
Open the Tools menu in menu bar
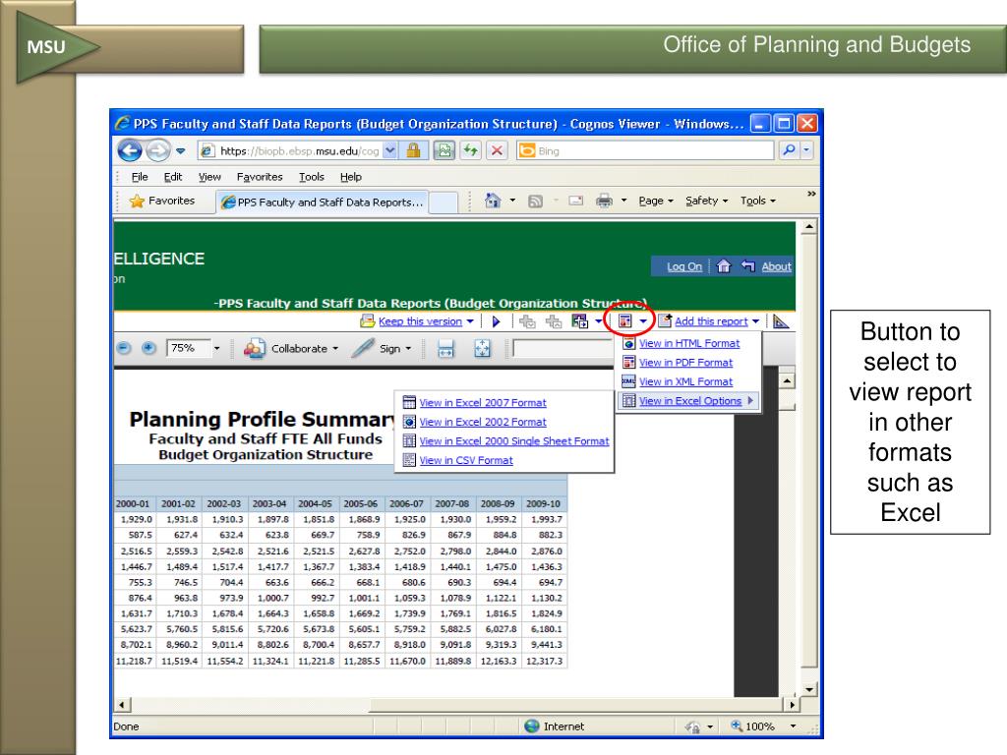(312, 177)
